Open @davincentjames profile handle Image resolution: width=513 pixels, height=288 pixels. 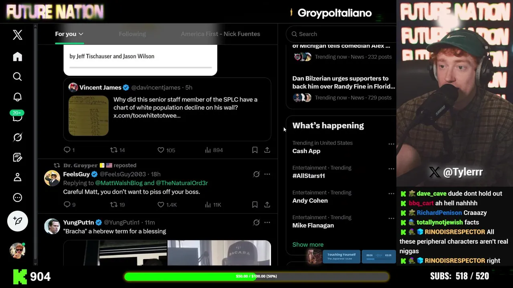click(x=156, y=88)
